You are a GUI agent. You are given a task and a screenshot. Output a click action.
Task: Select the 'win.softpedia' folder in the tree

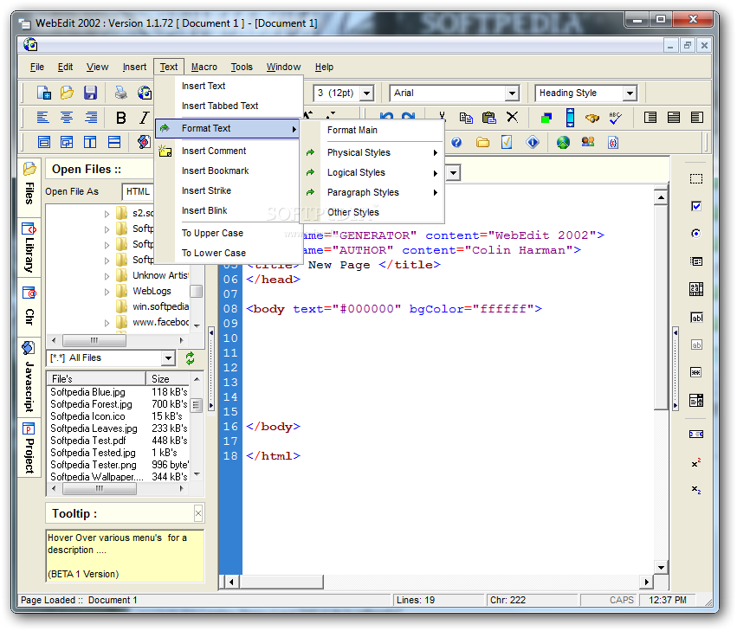coord(160,306)
